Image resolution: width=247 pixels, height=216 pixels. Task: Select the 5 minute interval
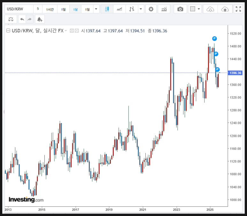click(x=38, y=9)
